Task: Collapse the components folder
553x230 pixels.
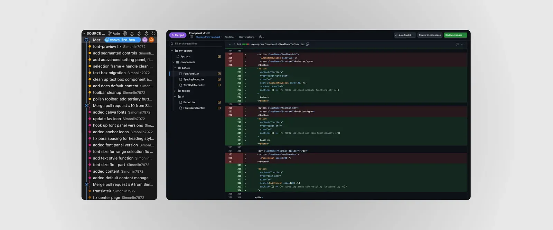Action: tap(174, 62)
